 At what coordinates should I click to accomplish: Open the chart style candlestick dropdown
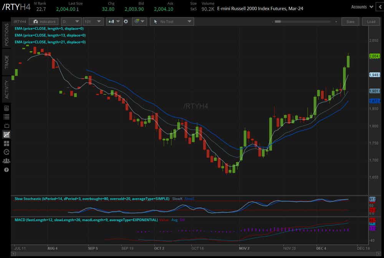[x=114, y=22]
